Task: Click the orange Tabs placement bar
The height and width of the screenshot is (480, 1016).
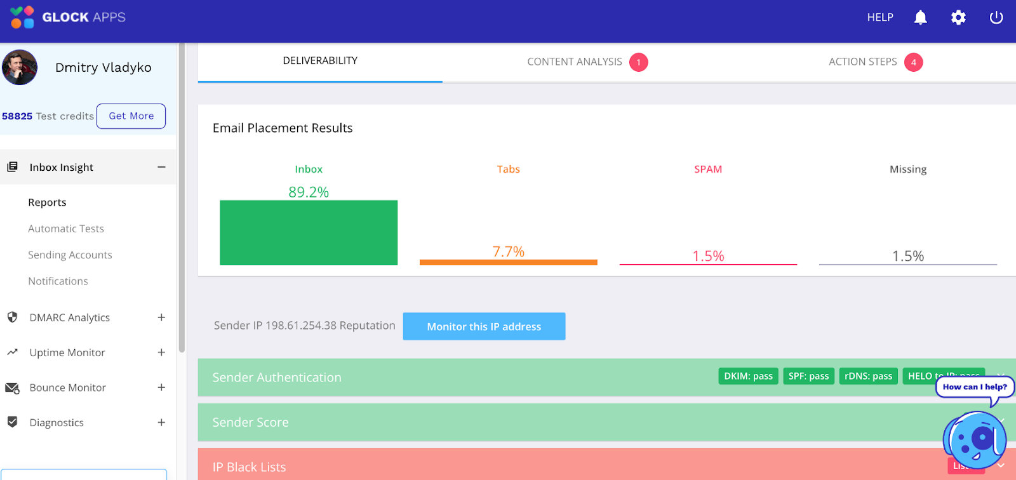Action: tap(509, 262)
